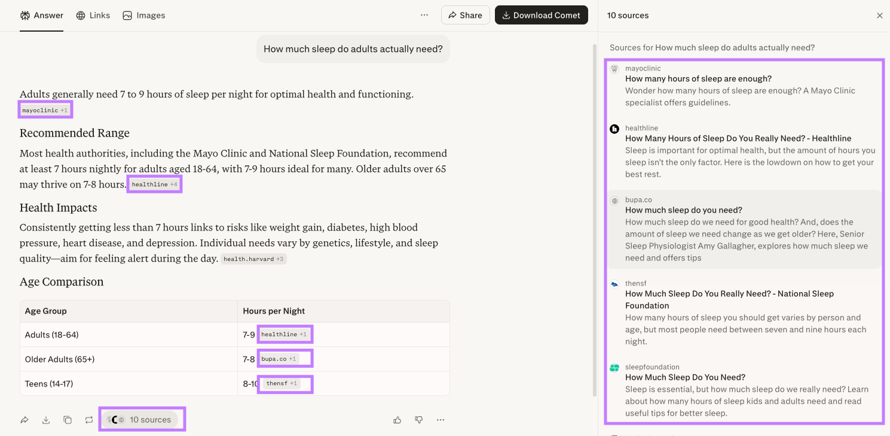Select the Answer tab
The width and height of the screenshot is (890, 436).
41,16
